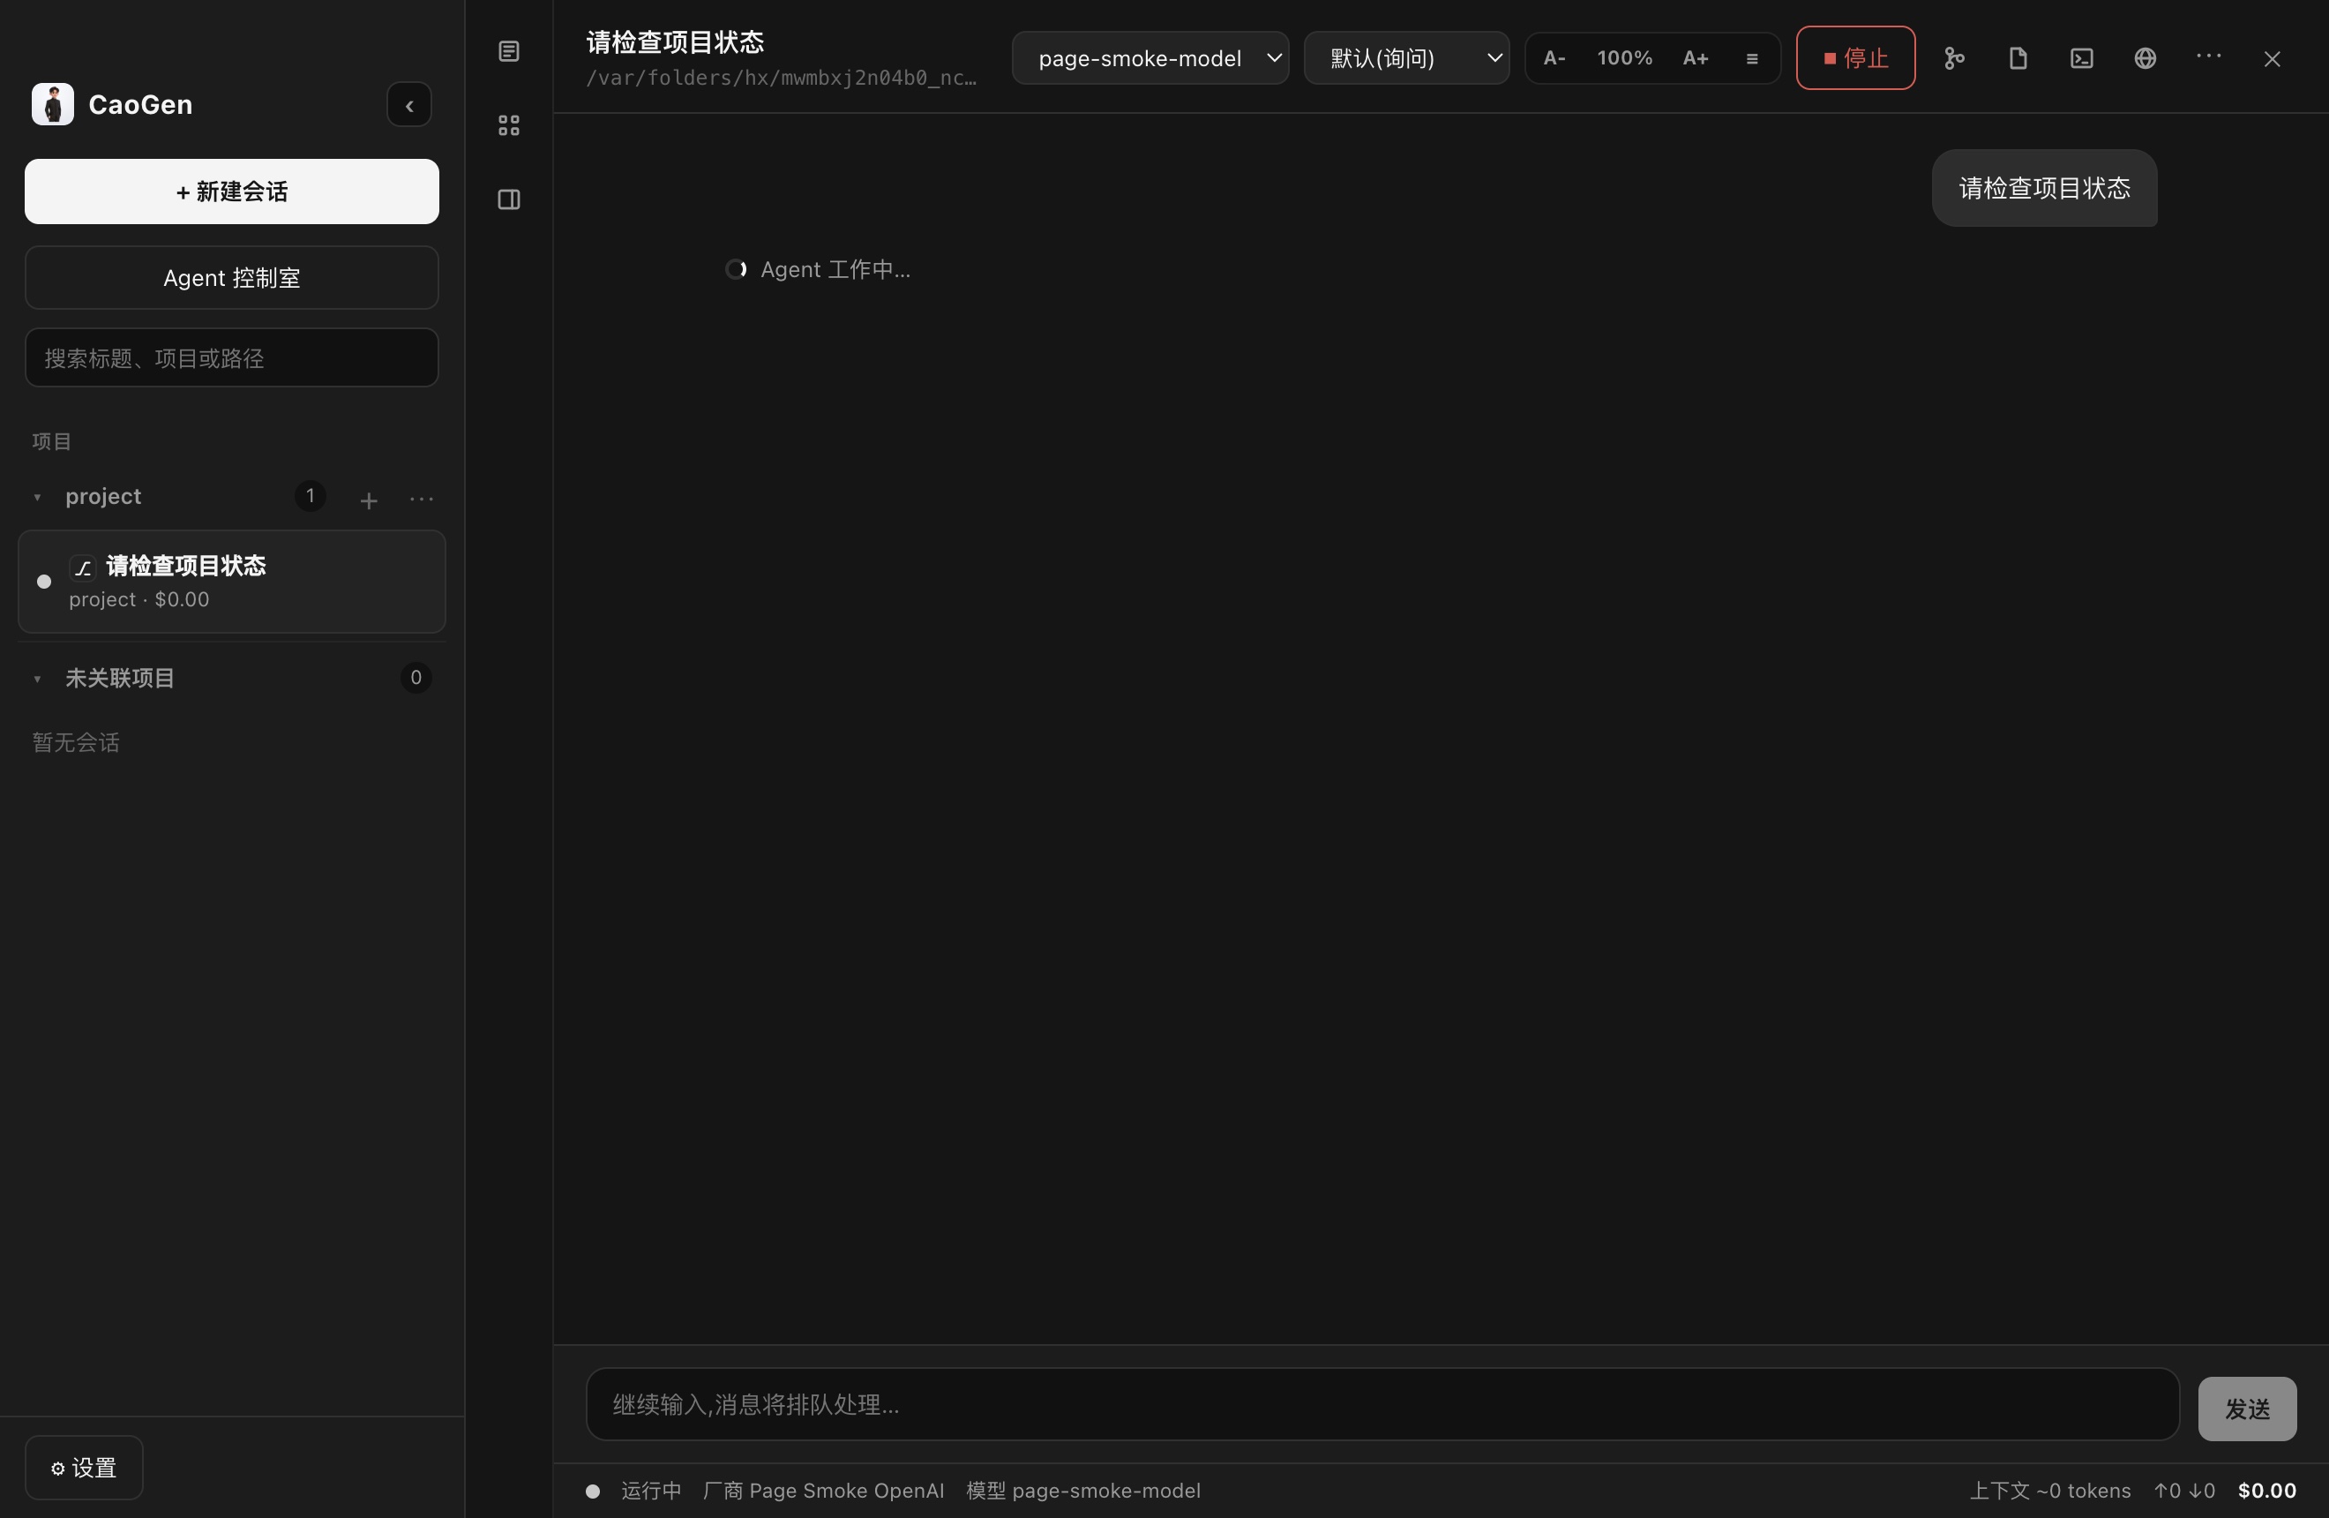Open the Agent 控制室 button
The height and width of the screenshot is (1518, 2329).
coord(232,278)
